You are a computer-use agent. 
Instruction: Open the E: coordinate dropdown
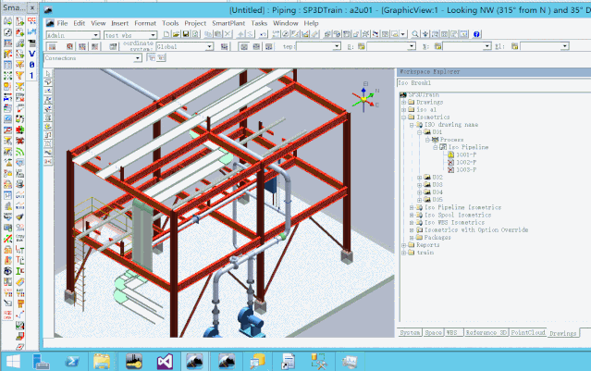412,46
